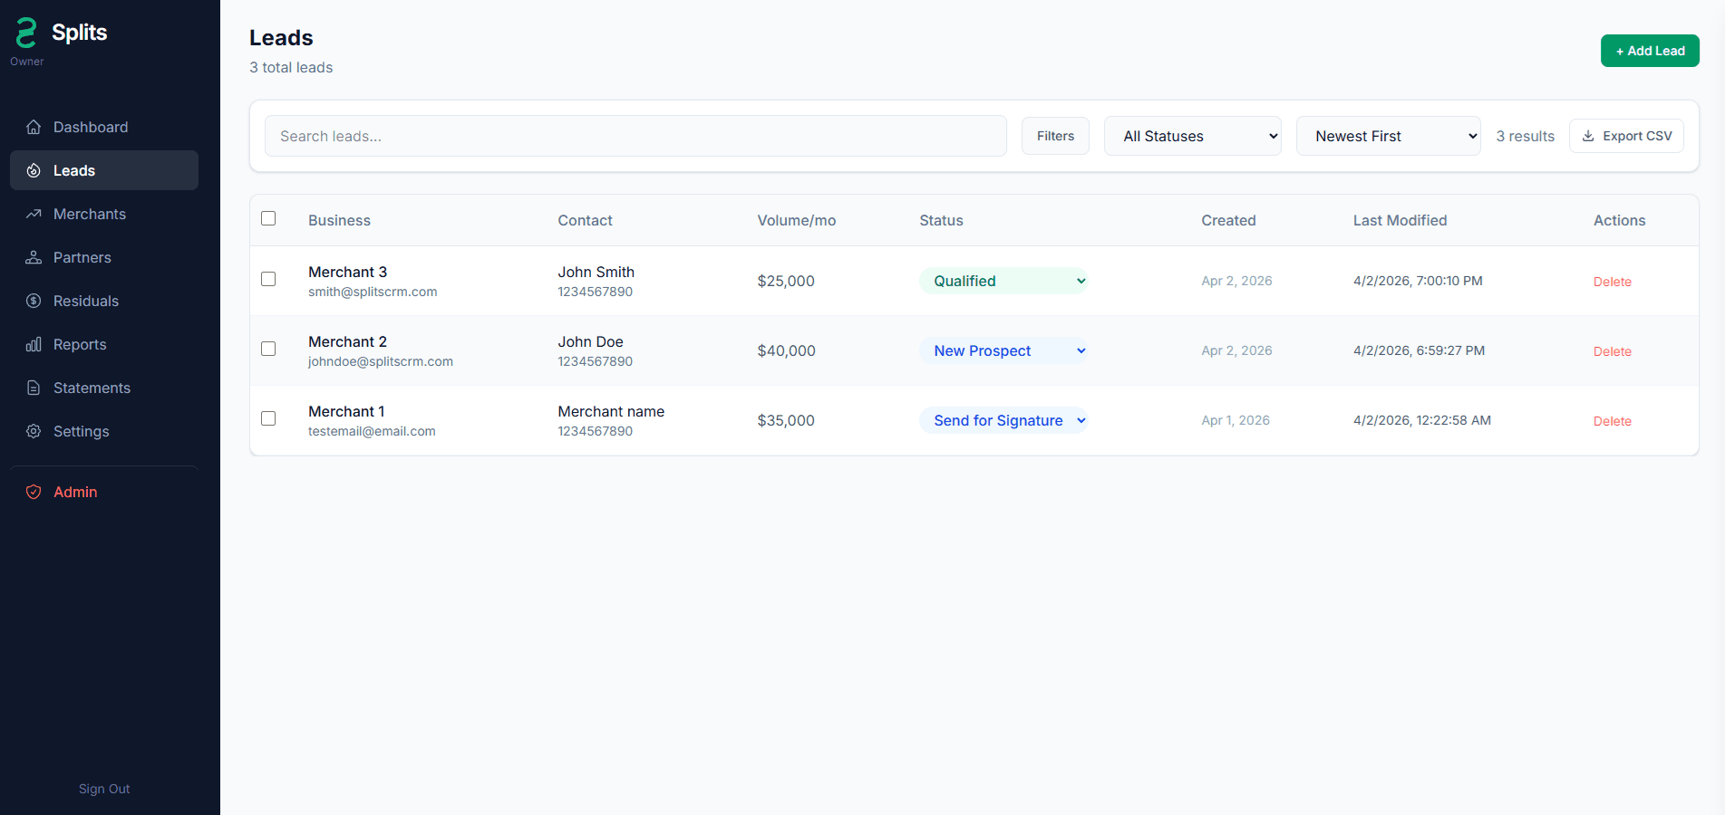1725x815 pixels.
Task: Click Sign Out link
Action: point(104,789)
